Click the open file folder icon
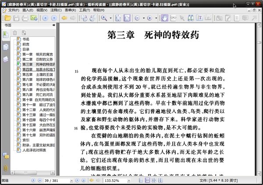263x185 pixels. [6, 18]
